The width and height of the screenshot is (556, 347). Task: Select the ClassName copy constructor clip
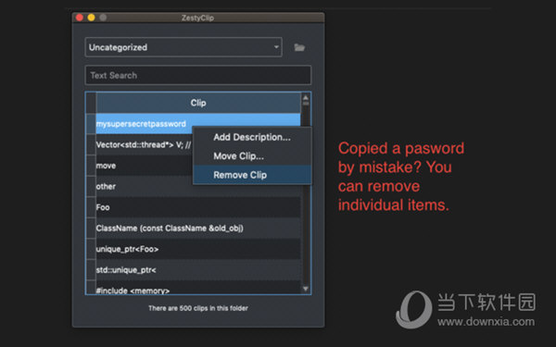198,228
